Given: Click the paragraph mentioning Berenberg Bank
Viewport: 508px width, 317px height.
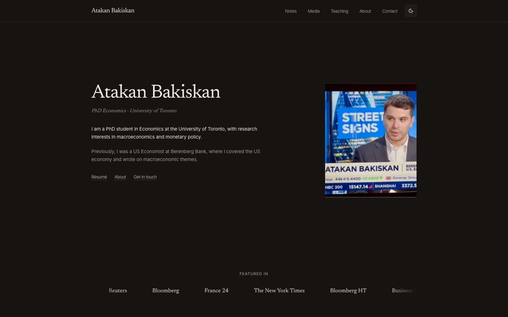Looking at the screenshot, I should coord(176,155).
